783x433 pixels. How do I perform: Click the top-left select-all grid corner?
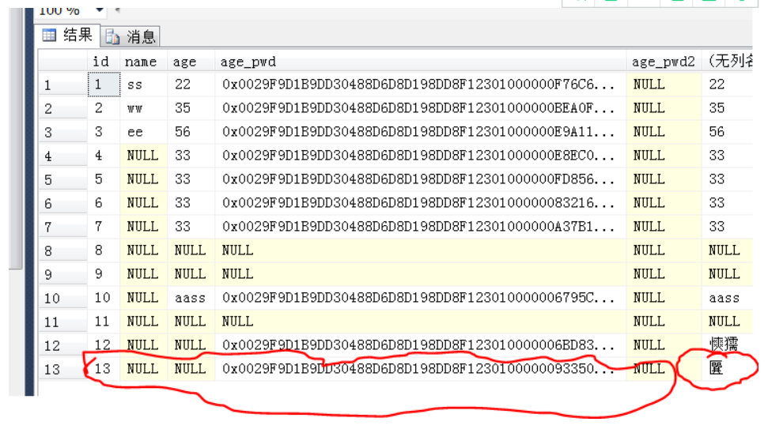point(62,61)
